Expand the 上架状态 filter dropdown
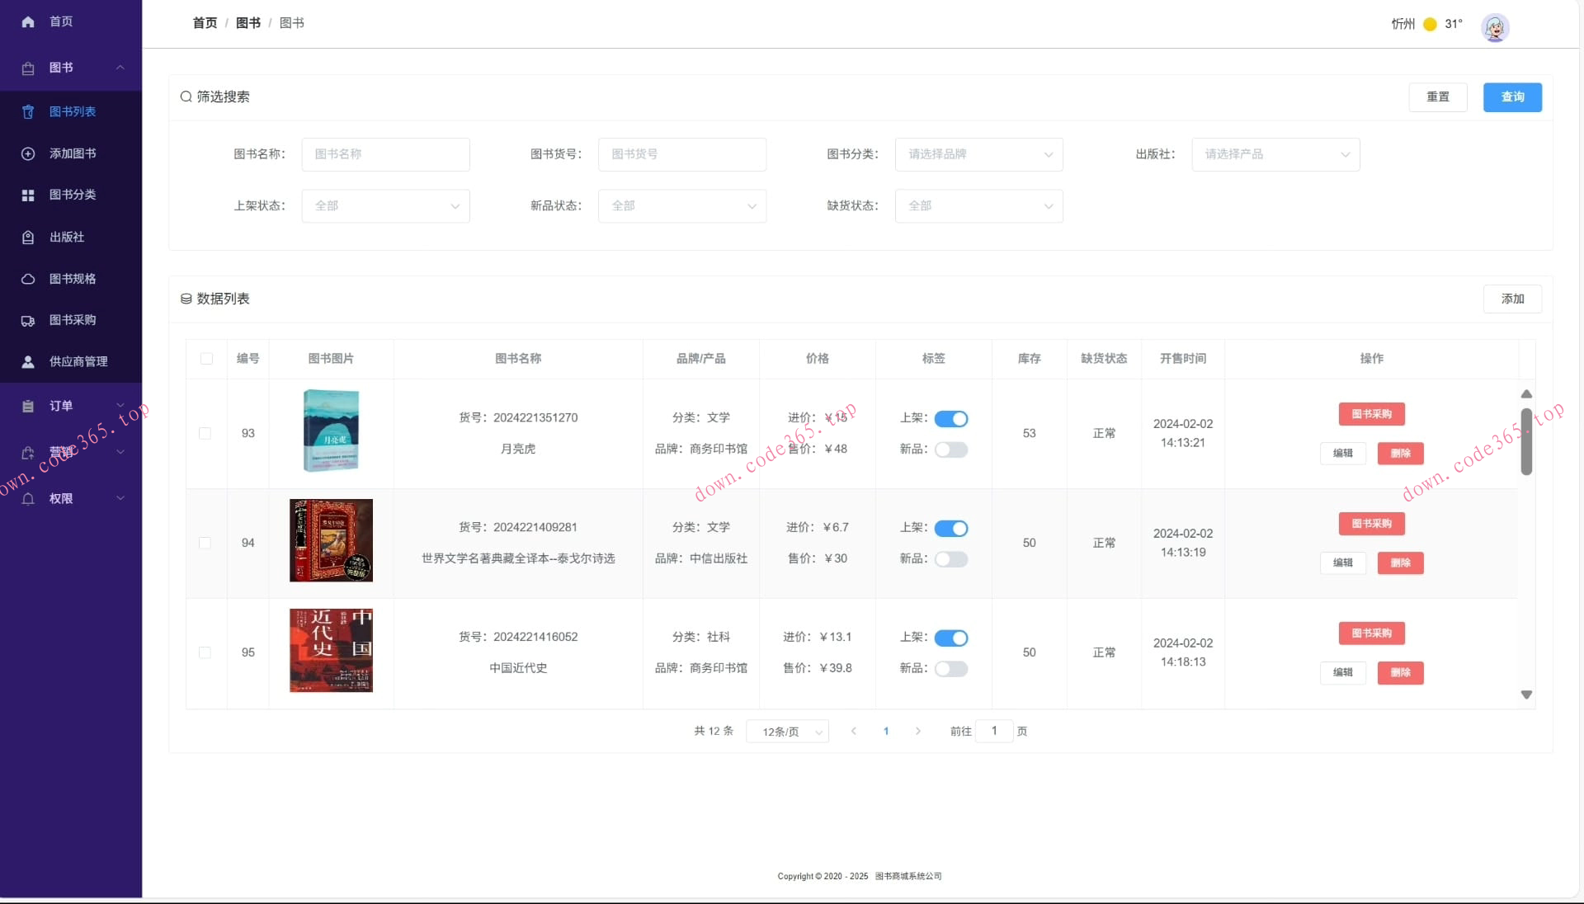The image size is (1584, 904). coord(385,206)
